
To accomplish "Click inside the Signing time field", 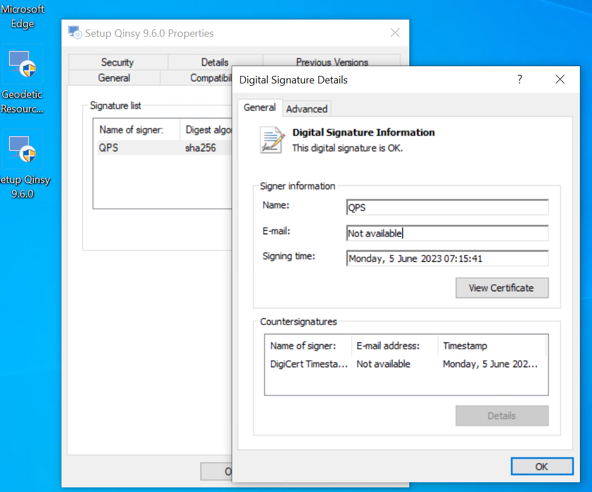I will tap(447, 259).
